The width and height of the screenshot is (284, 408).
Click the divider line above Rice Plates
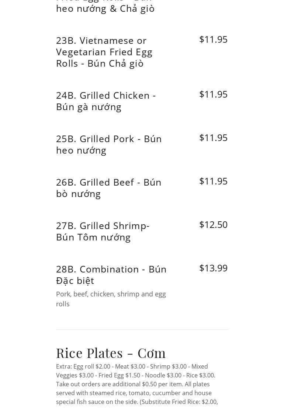click(142, 330)
